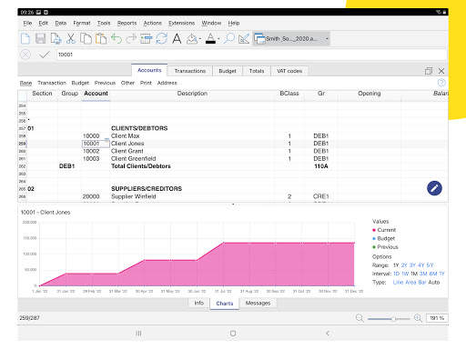Select the Description column header
The width and height of the screenshot is (466, 349).
(192, 94)
